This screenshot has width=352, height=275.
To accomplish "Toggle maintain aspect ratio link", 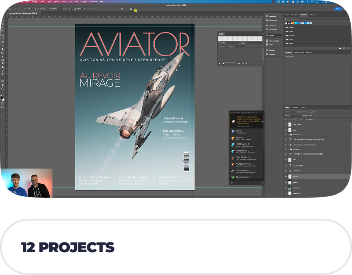I will [x=61, y=9].
